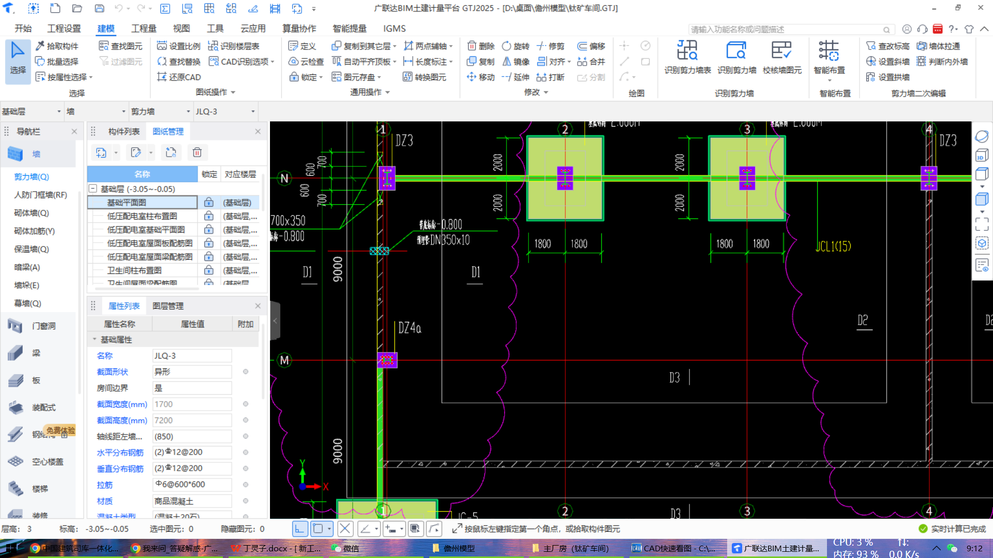Image resolution: width=993 pixels, height=558 pixels.
Task: Open CAD快速看图 from the taskbar
Action: (674, 548)
